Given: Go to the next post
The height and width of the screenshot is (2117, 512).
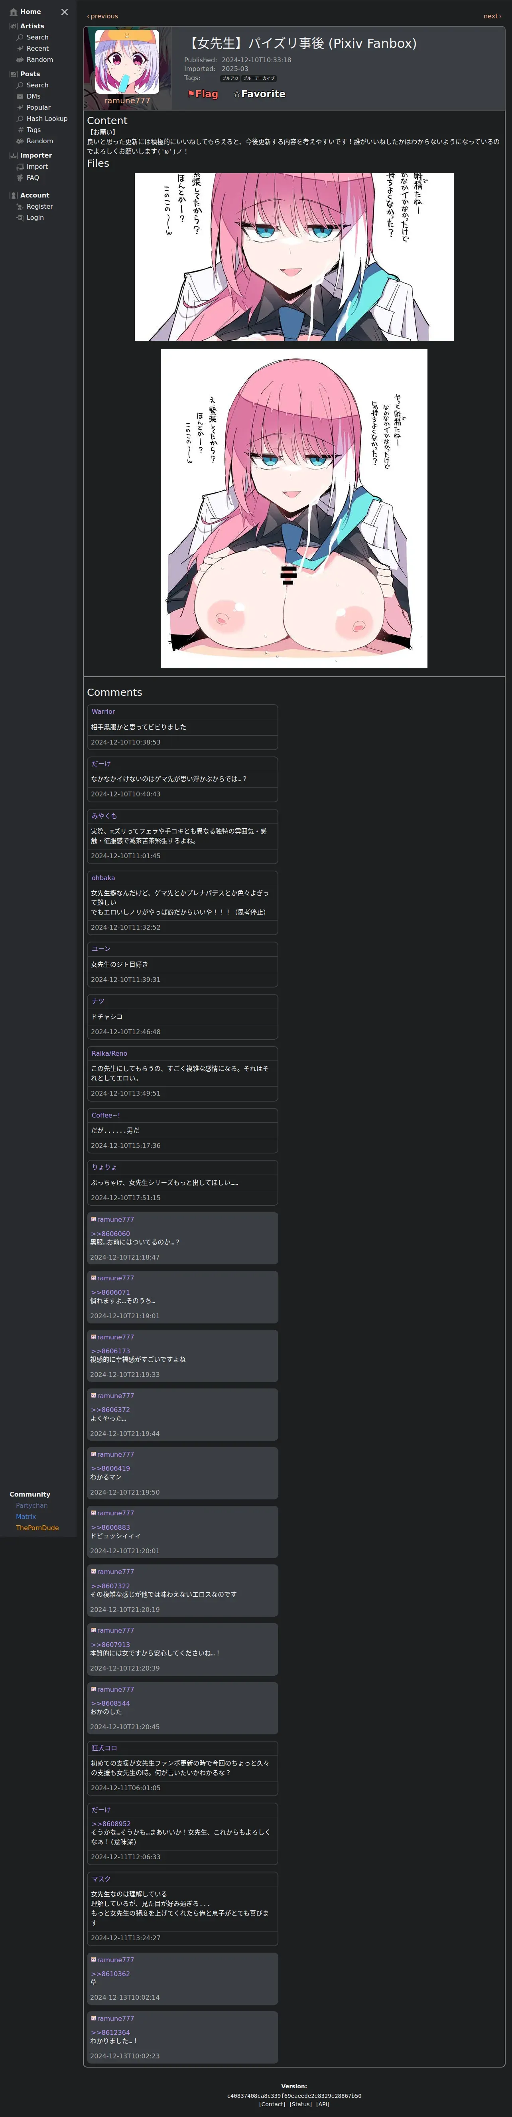Looking at the screenshot, I should click(x=492, y=16).
